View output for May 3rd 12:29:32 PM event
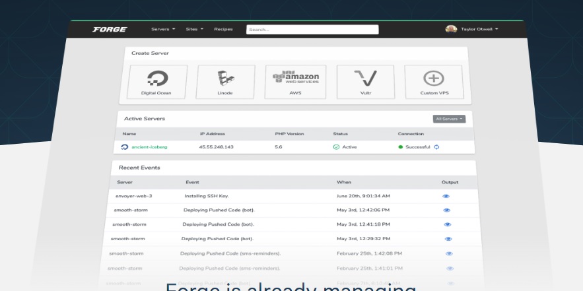 [x=448, y=239]
